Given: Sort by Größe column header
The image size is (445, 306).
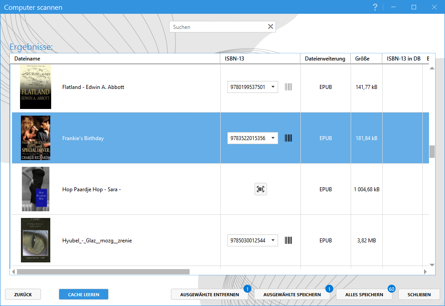Looking at the screenshot, I should click(362, 59).
